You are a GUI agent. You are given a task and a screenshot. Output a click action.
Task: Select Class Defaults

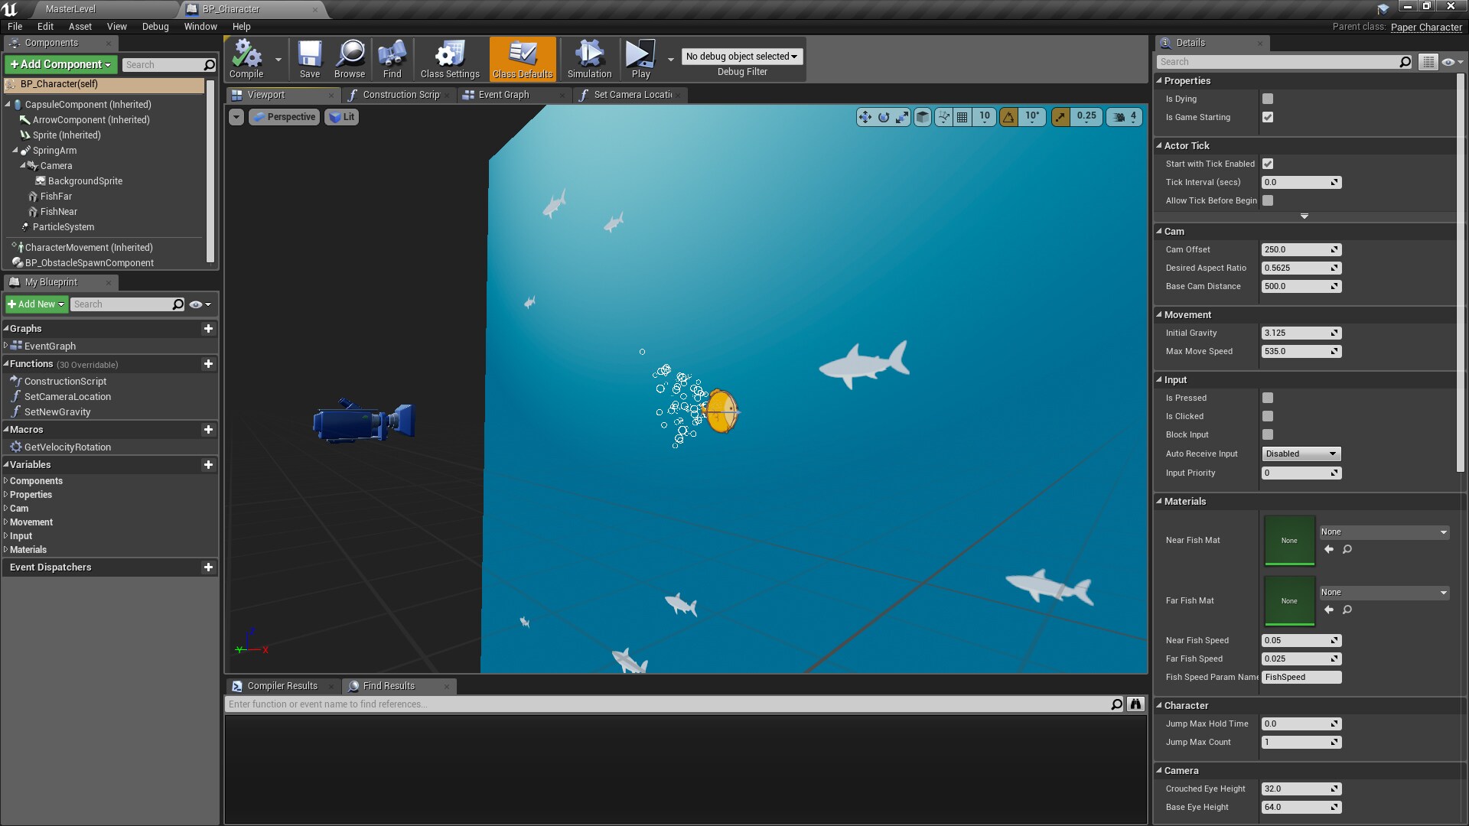pos(523,57)
